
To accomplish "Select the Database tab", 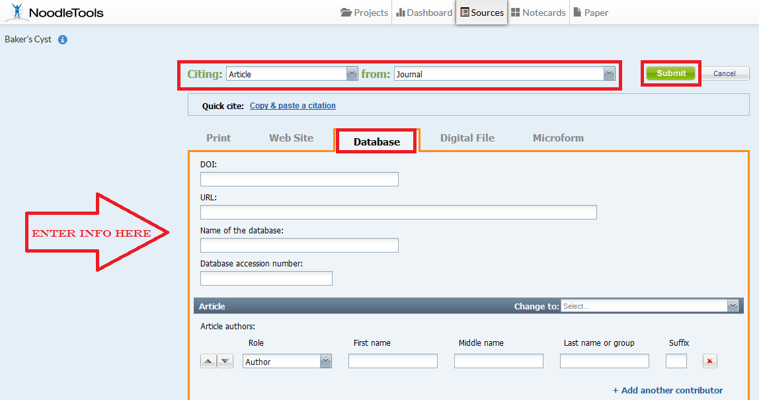I will 377,142.
